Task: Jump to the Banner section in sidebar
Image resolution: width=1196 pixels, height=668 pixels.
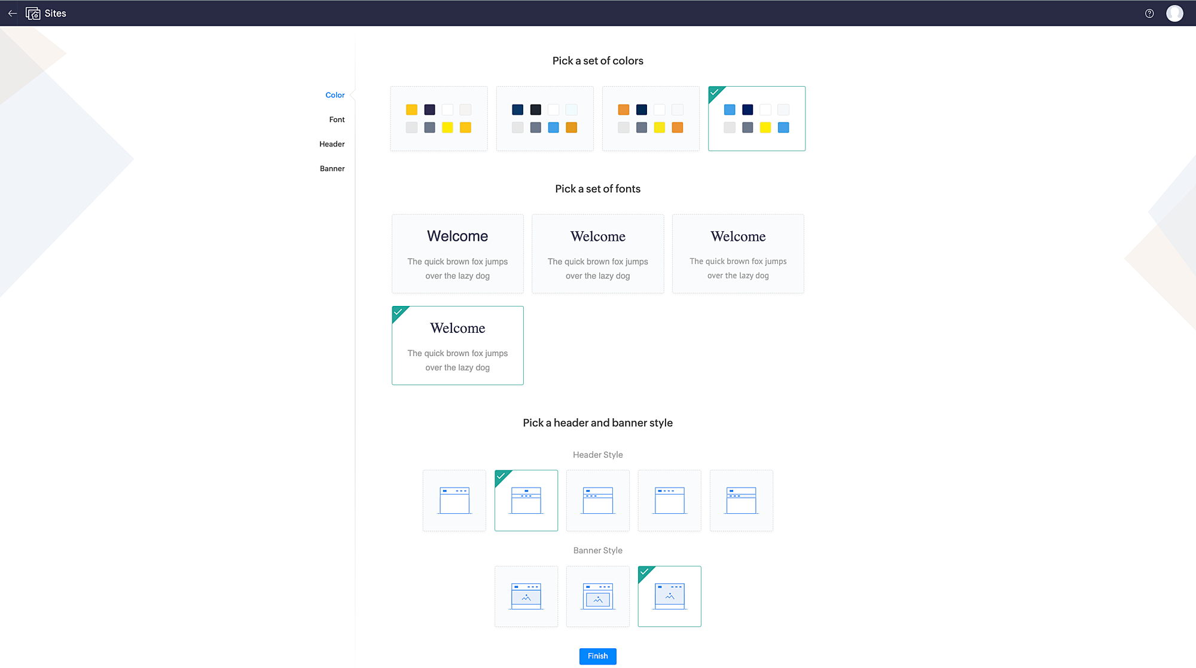Action: click(x=332, y=168)
